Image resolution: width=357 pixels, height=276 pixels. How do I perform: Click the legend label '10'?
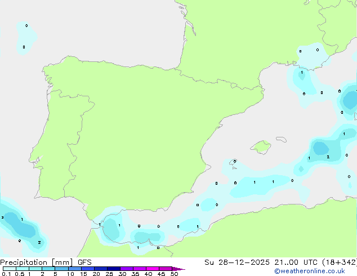pyautogui.click(x=70, y=274)
